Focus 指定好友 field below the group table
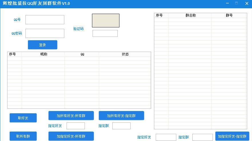This screenshot has height=141, width=252. (166, 137)
